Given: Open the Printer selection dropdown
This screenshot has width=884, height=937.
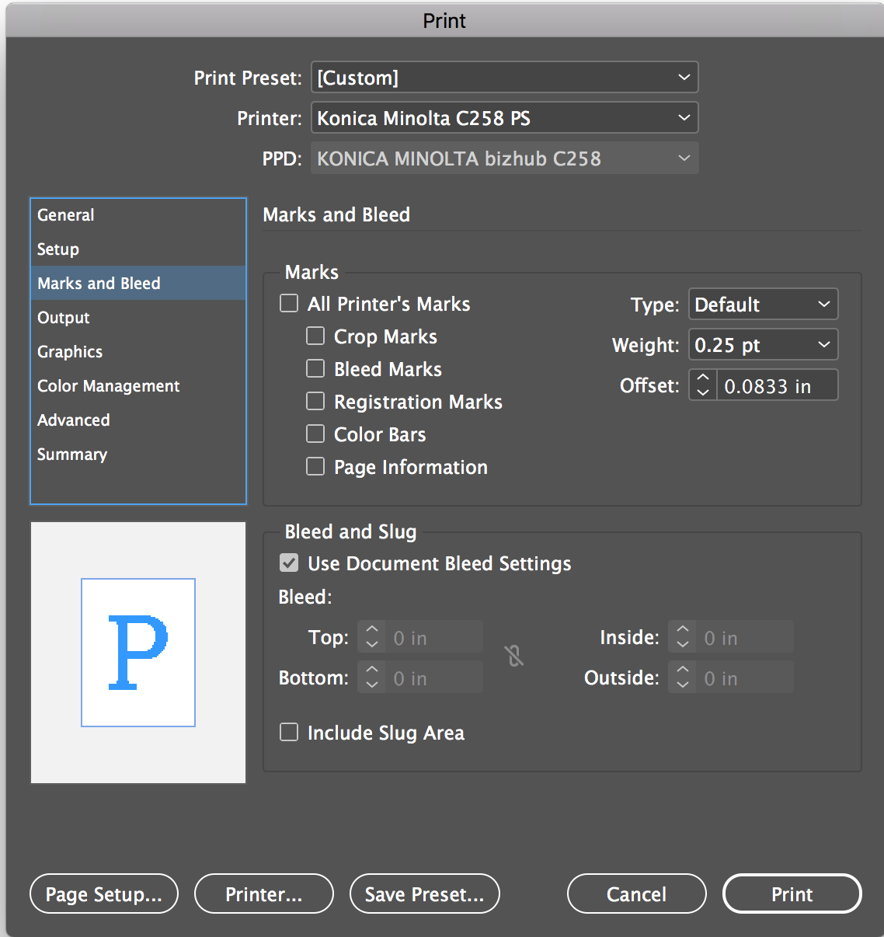Looking at the screenshot, I should coord(504,118).
